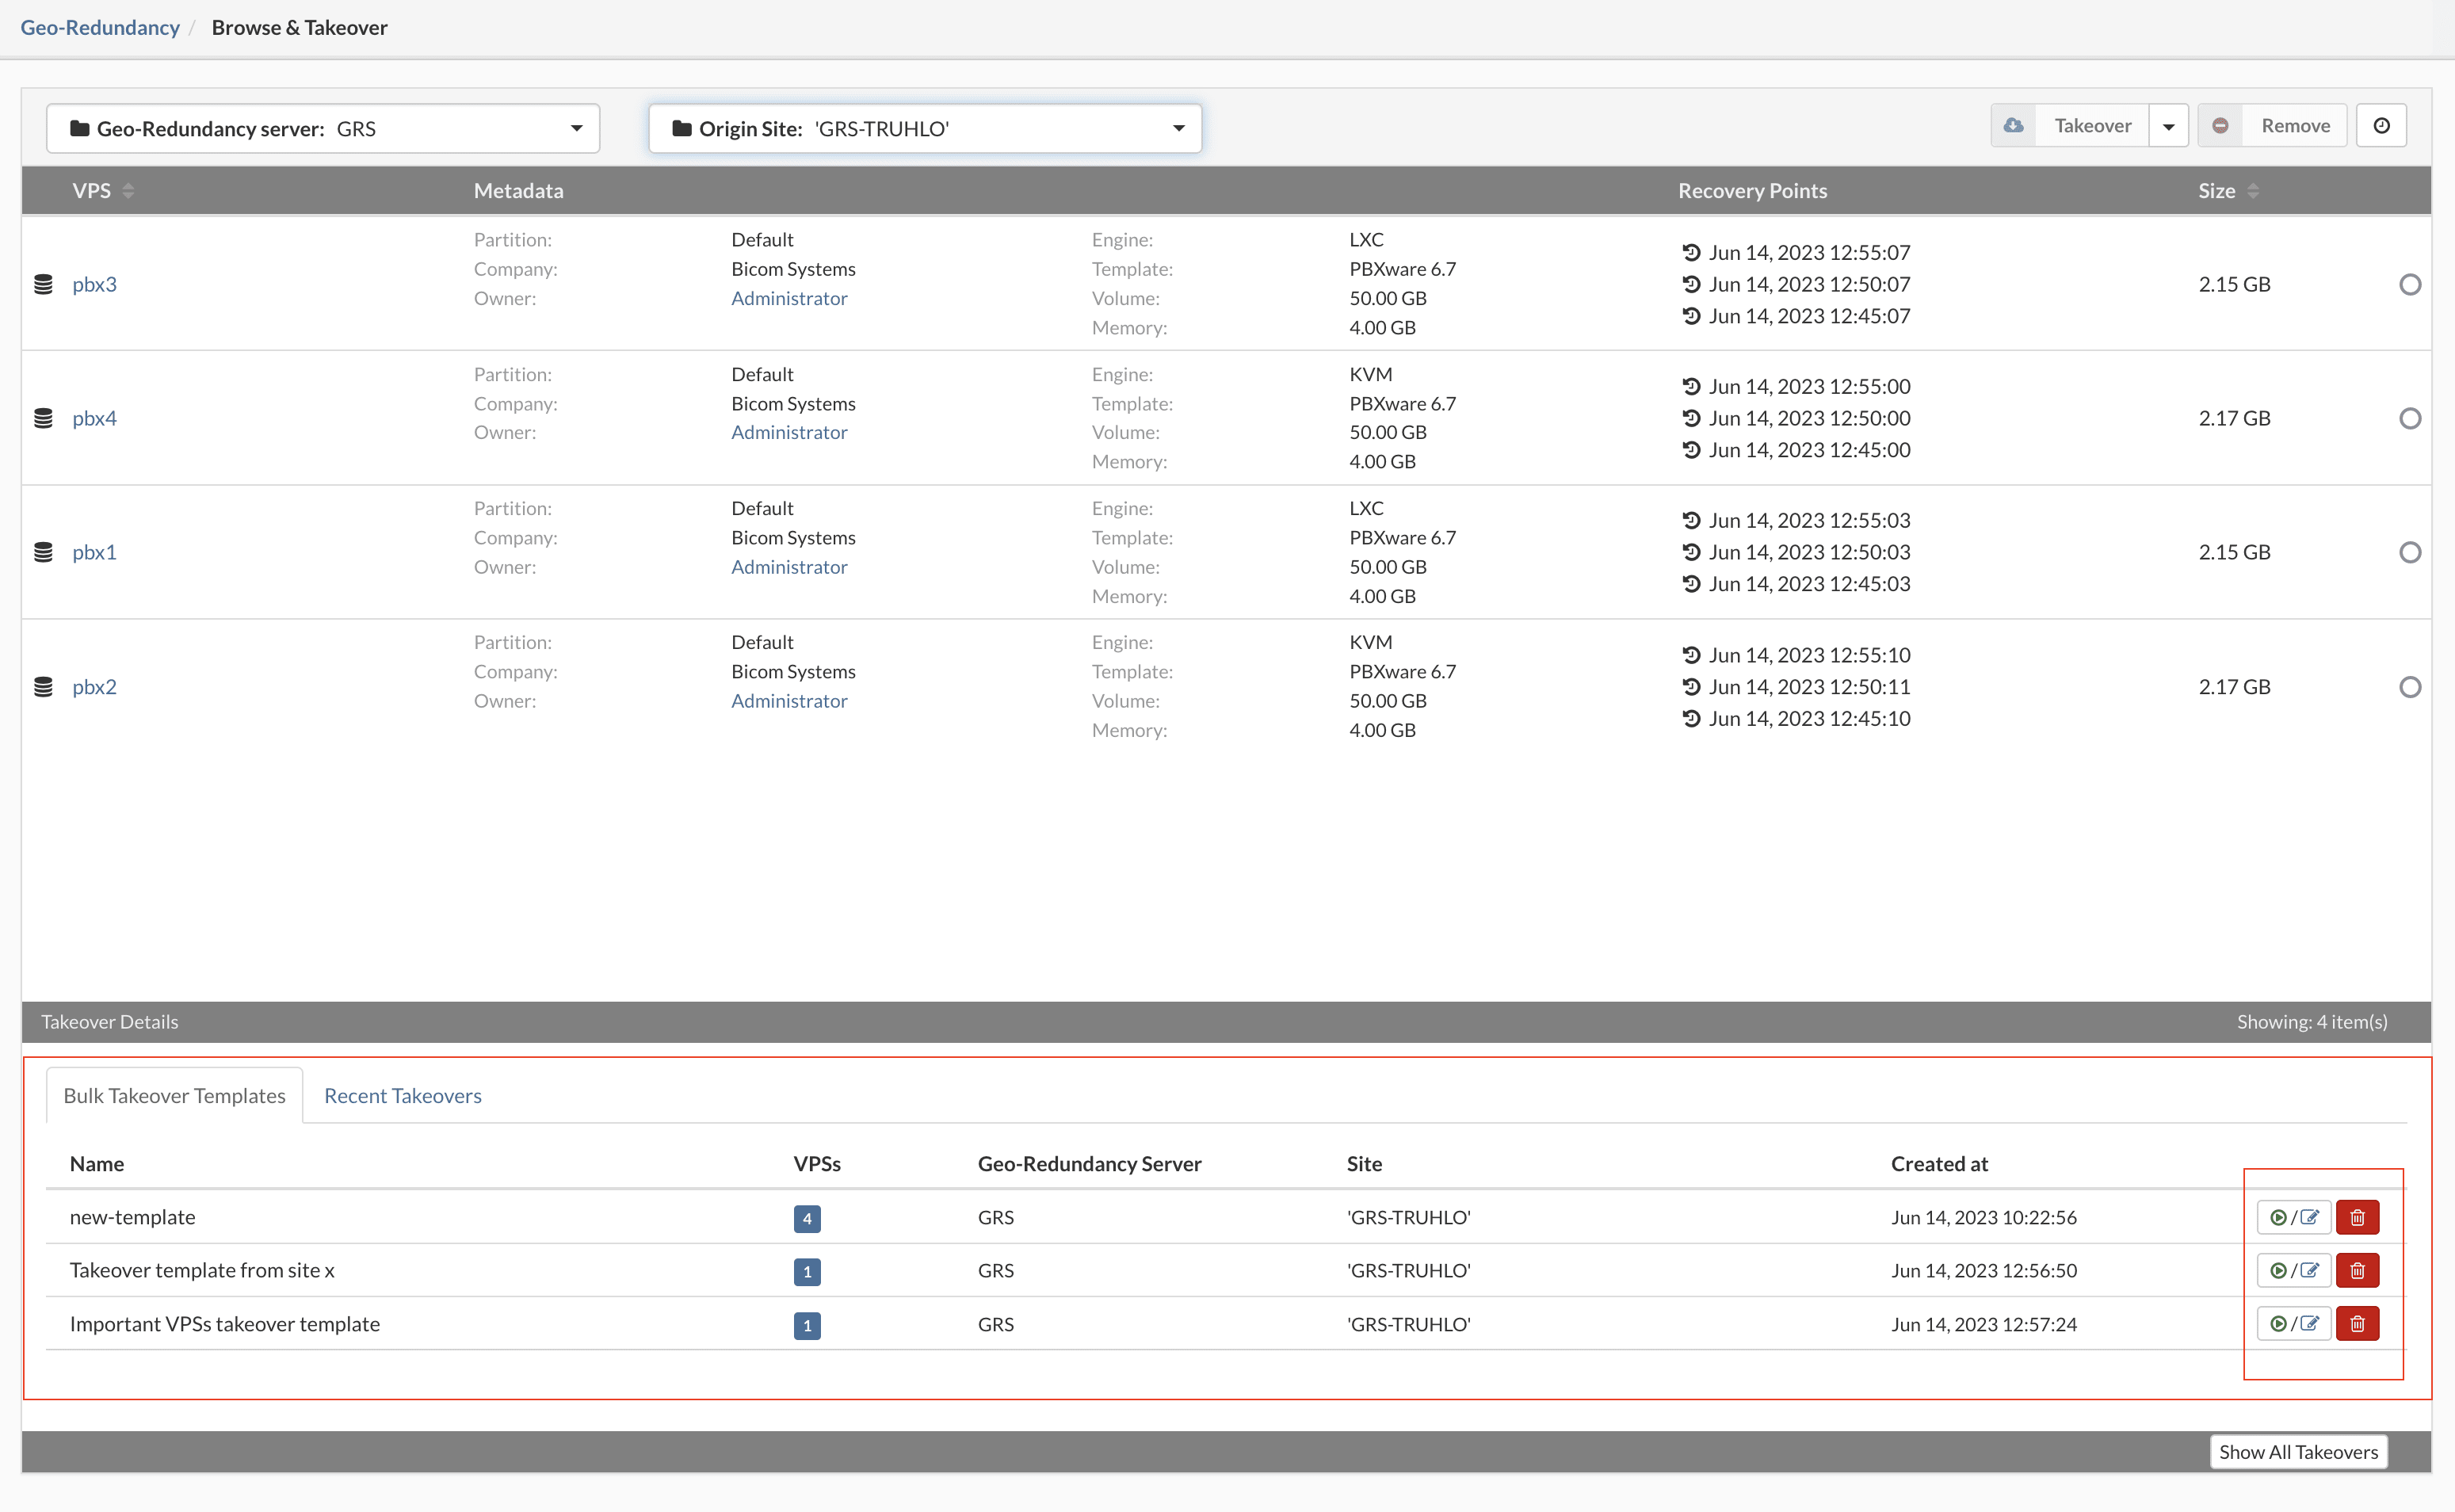Sort table by Size column
This screenshot has width=2455, height=1512.
point(2228,191)
